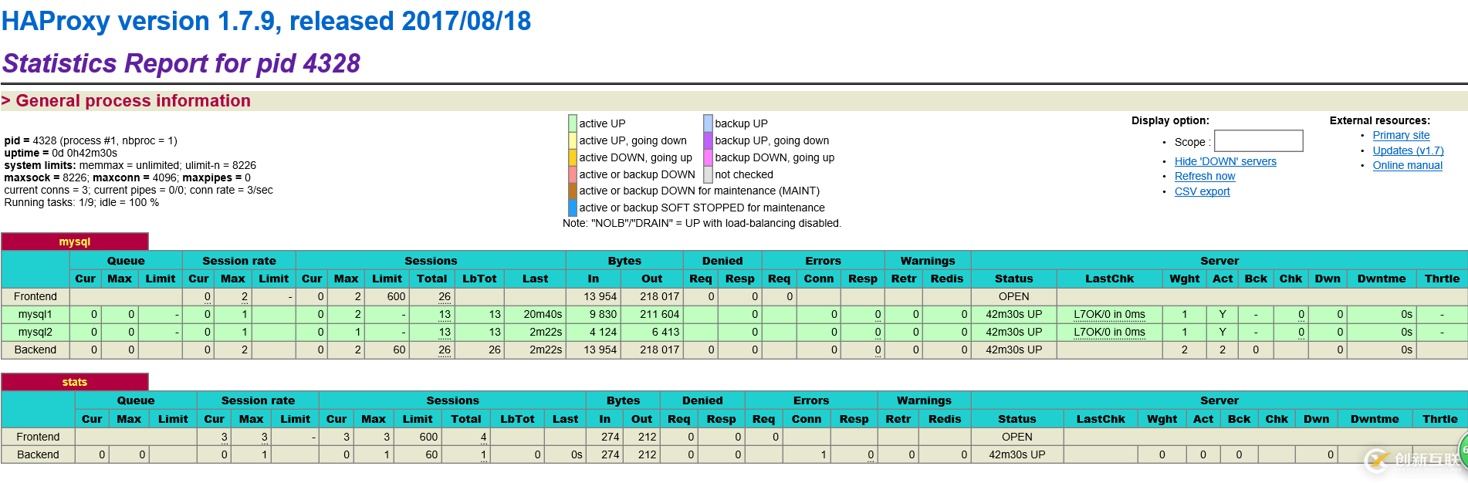The image size is (1468, 483).
Task: Click the mysql Queue group header
Action: tap(126, 261)
